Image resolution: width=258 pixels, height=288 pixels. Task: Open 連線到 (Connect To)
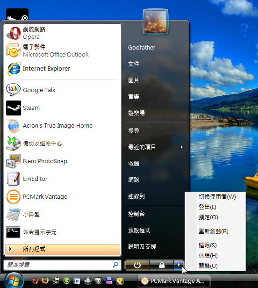tap(136, 196)
